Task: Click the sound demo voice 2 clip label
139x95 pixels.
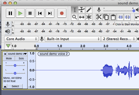Action: [54, 54]
